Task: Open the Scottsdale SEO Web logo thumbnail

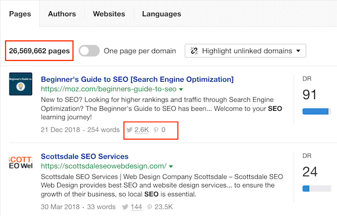Action: [21, 162]
